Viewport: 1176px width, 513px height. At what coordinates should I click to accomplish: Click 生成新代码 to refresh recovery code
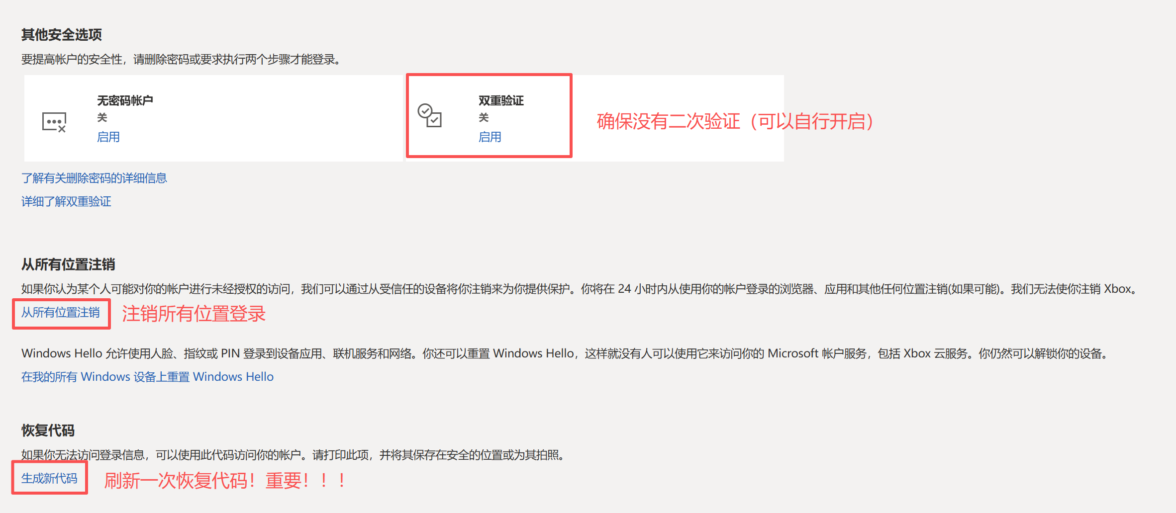(49, 478)
